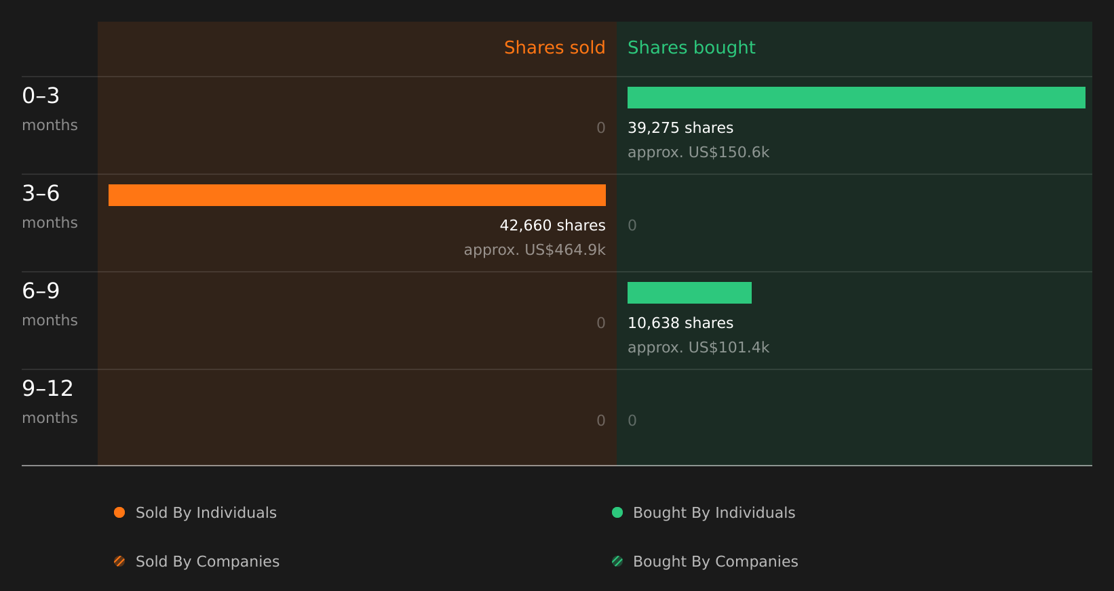
Task: Click the sold zero in 6–9 months row
Action: pos(601,323)
